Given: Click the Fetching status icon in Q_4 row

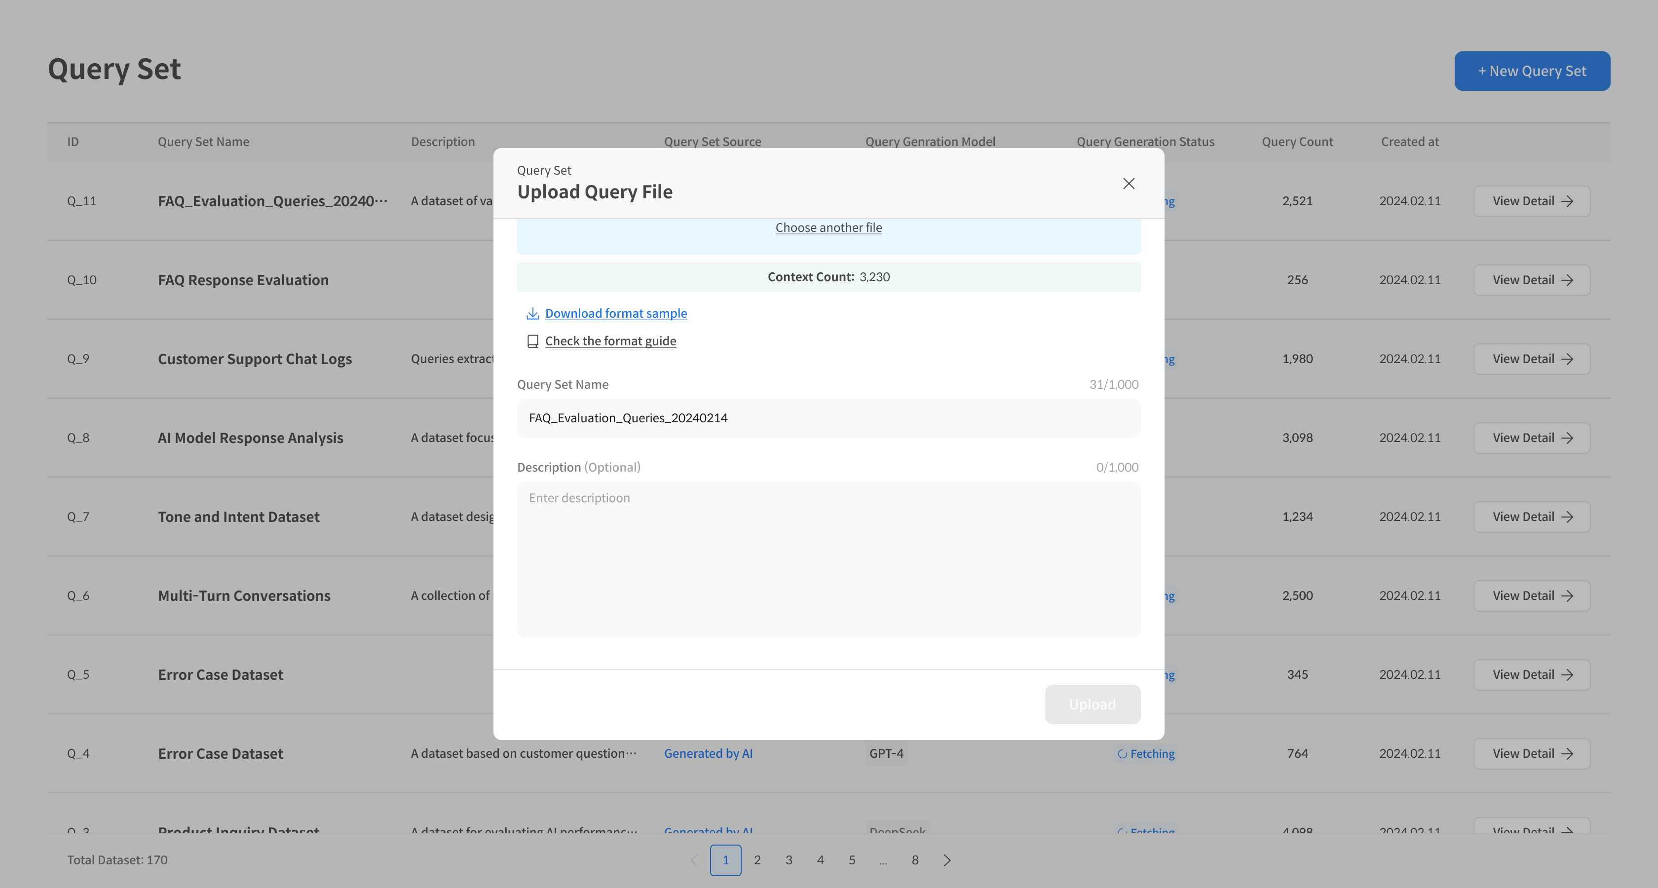Looking at the screenshot, I should tap(1122, 754).
